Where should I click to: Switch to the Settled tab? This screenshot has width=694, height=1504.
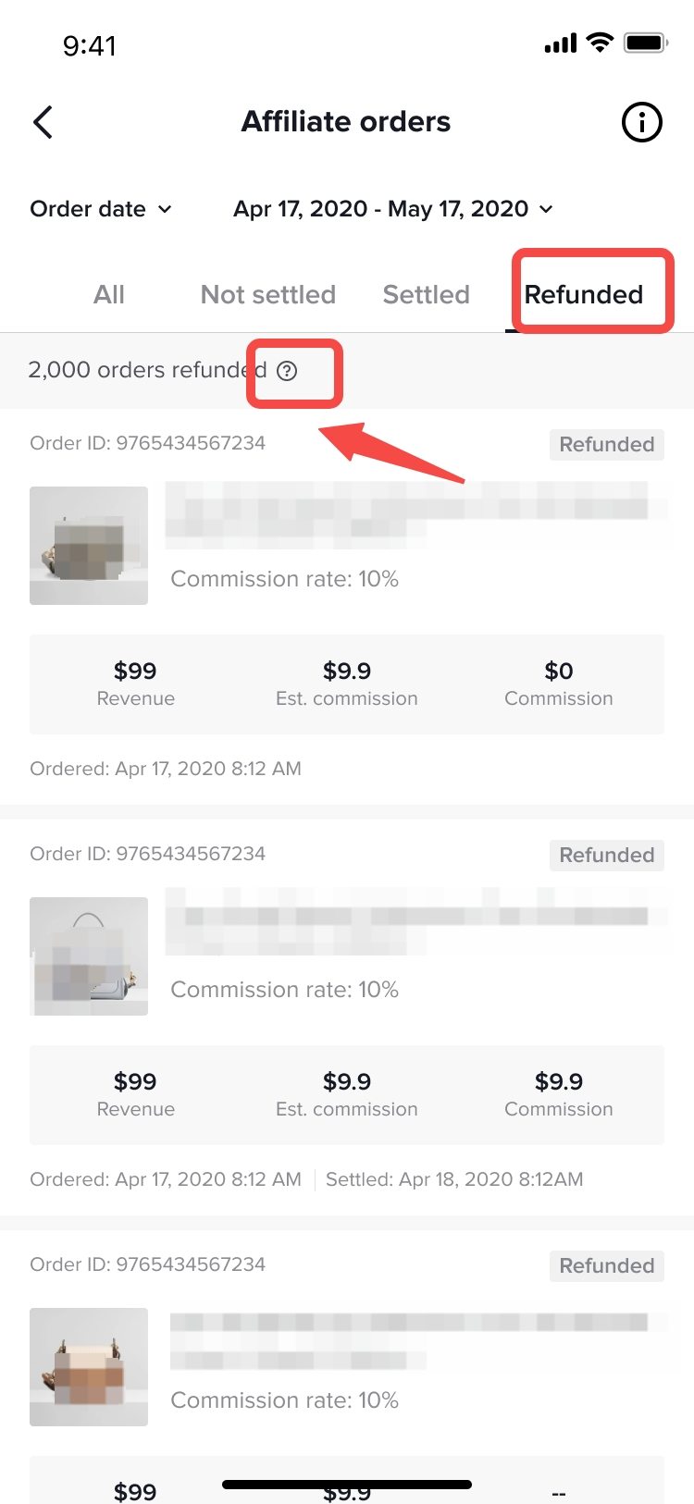427,295
